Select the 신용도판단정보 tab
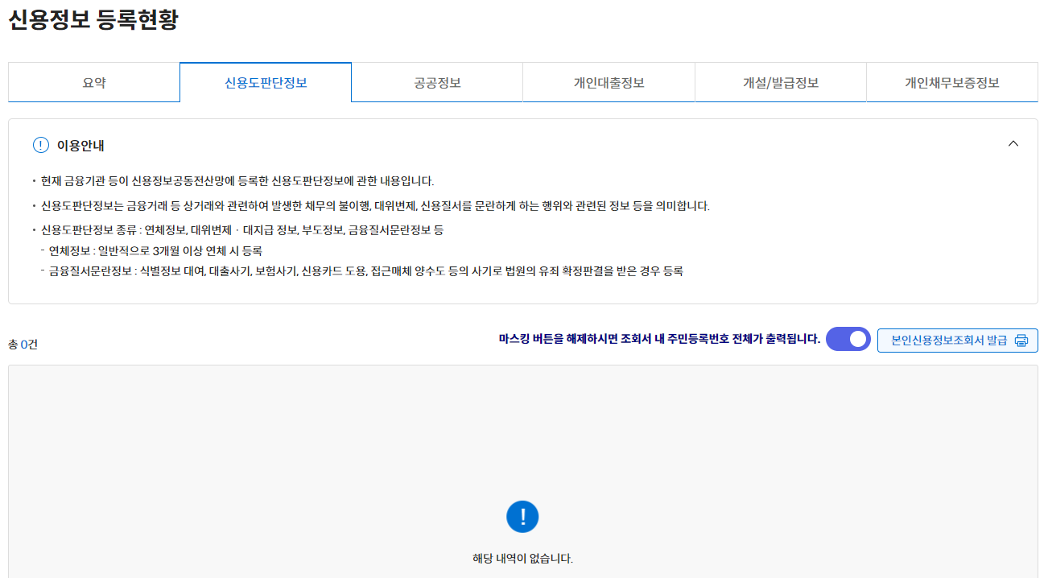The height and width of the screenshot is (578, 1048). point(266,82)
